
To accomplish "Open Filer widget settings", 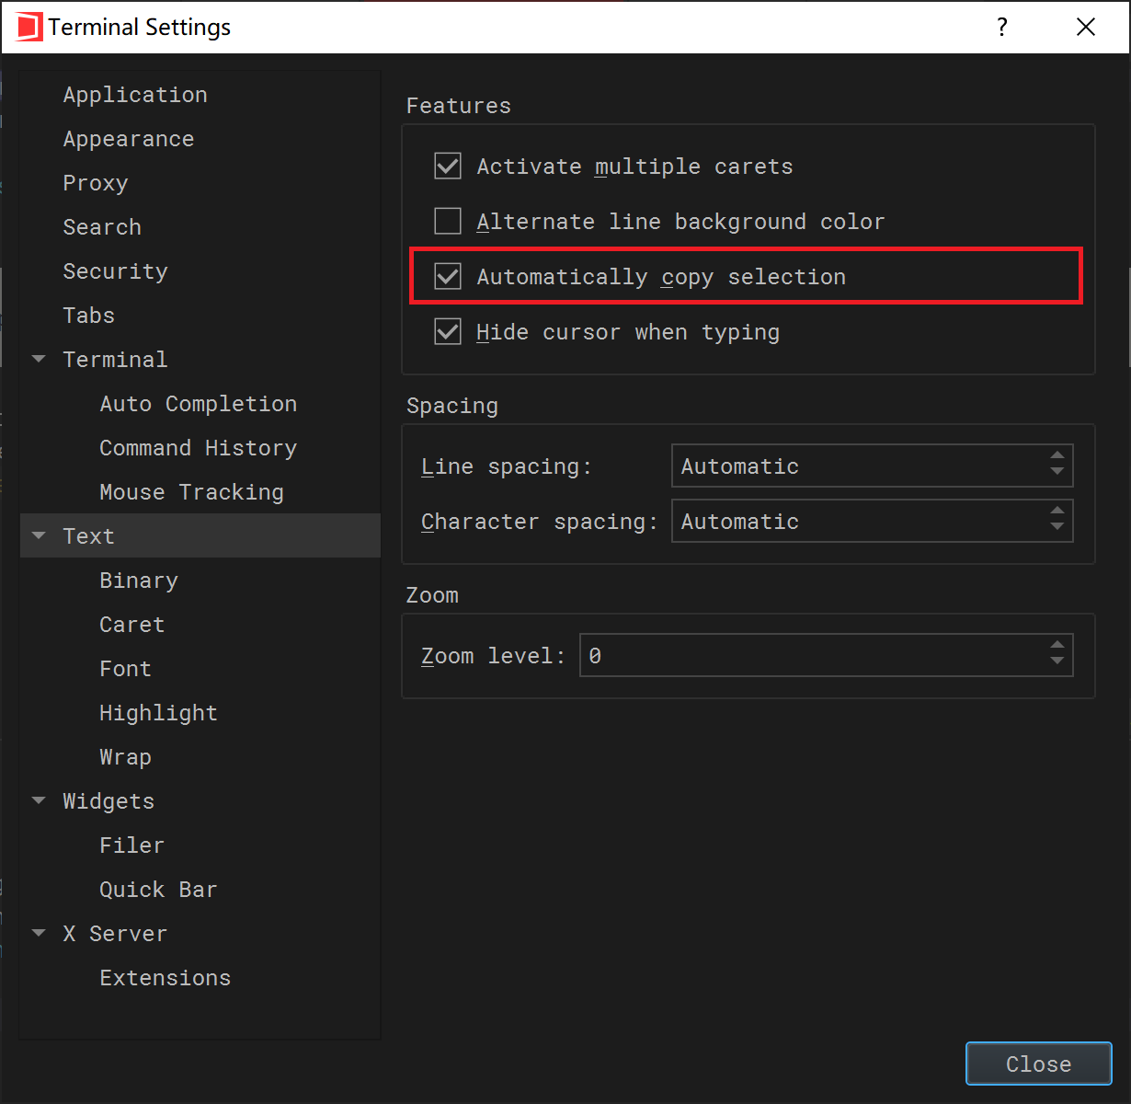I will 132,845.
